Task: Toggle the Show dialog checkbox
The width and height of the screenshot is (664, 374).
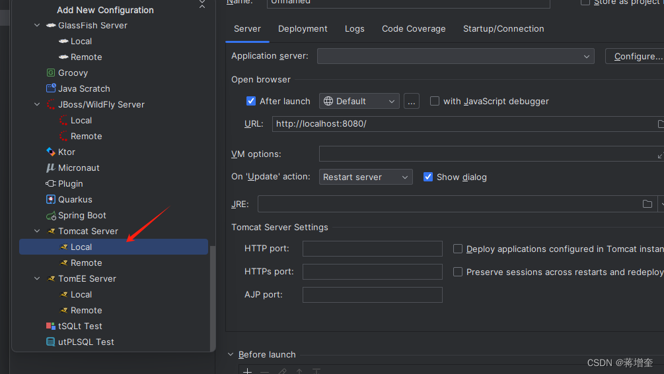Action: 428,177
